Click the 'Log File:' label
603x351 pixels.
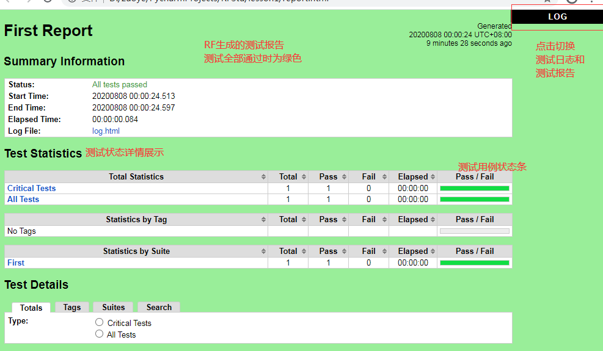pyautogui.click(x=24, y=131)
